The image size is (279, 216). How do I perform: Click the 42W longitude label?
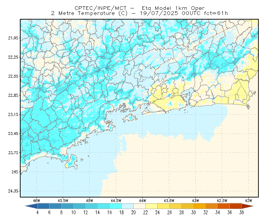(249, 201)
